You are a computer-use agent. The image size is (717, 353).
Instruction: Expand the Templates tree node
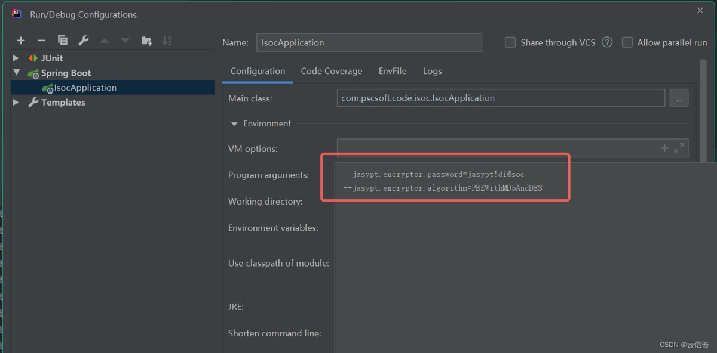coord(16,103)
